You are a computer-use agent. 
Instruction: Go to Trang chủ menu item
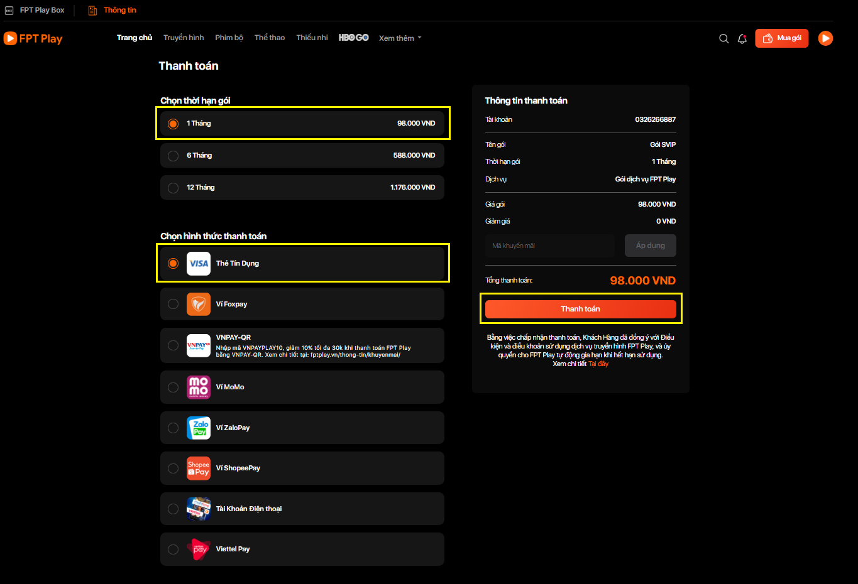pyautogui.click(x=135, y=38)
